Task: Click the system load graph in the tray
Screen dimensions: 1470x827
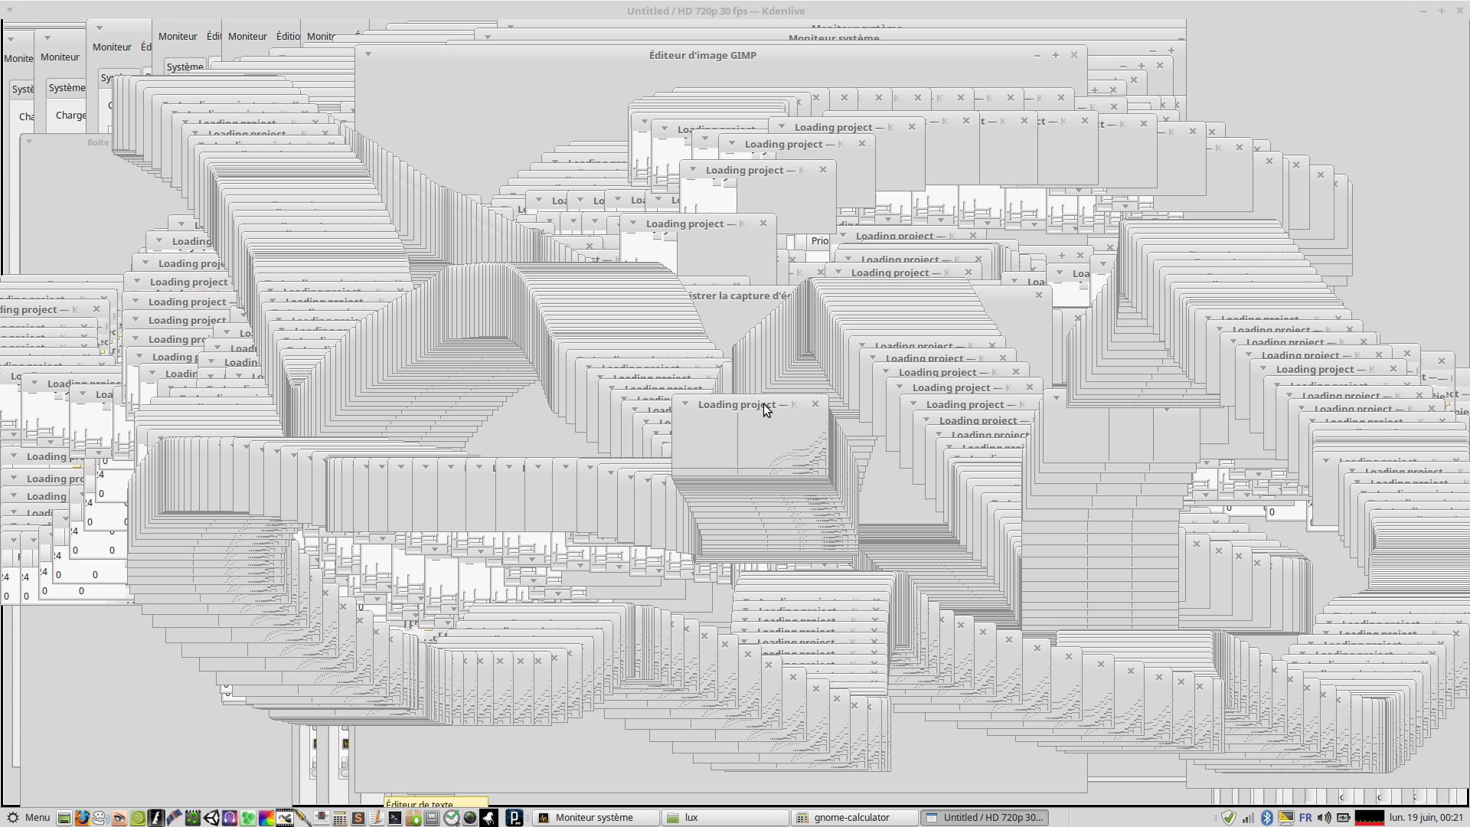Action: 1369,818
